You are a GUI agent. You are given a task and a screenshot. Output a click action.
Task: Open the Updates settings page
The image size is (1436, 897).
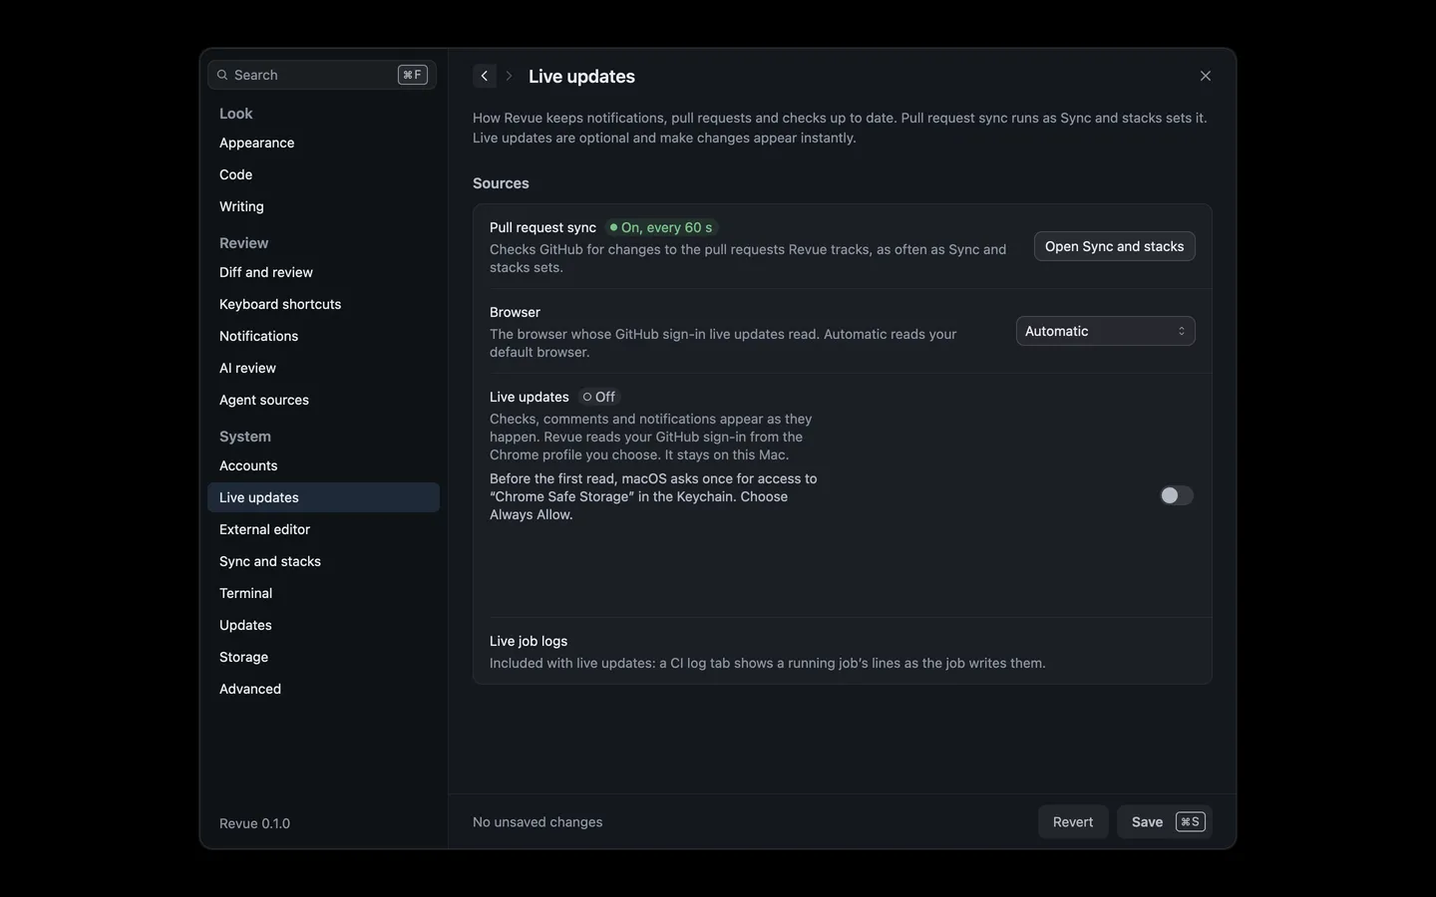pos(323,625)
